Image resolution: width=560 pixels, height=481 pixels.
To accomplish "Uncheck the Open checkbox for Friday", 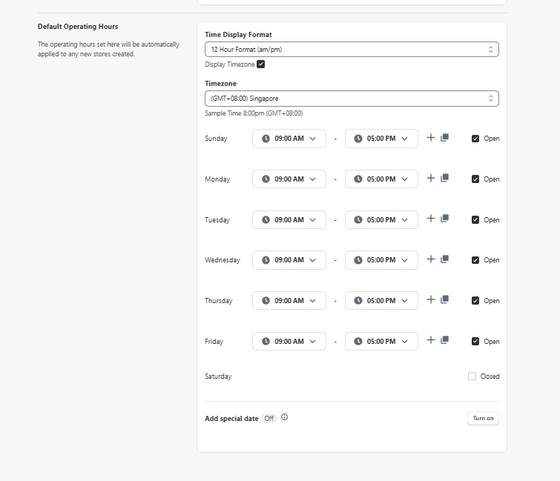I will click(475, 342).
